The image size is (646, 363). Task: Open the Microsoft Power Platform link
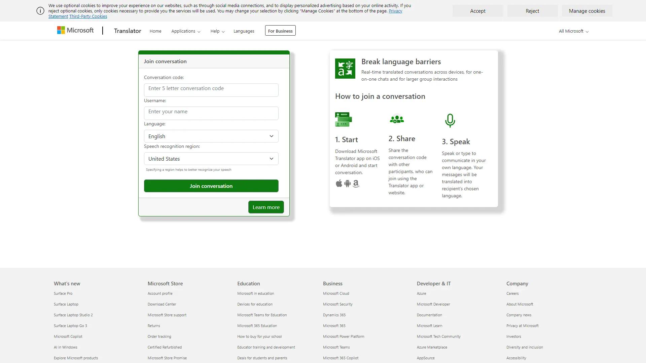point(344,336)
